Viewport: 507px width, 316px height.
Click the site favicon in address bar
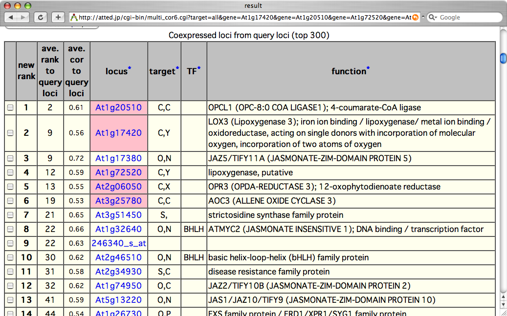[x=74, y=18]
